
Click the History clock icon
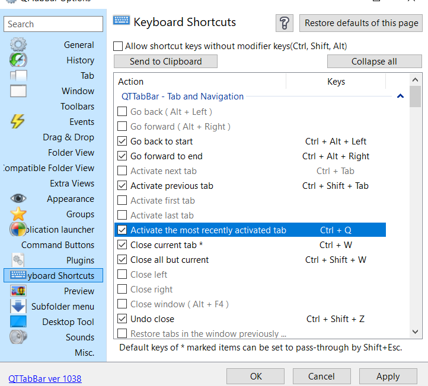(18, 60)
